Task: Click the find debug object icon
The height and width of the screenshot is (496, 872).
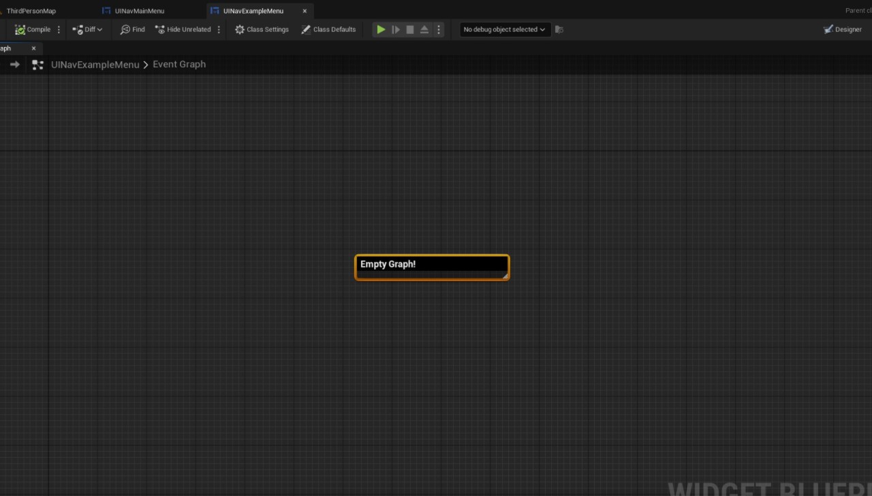Action: pos(559,29)
